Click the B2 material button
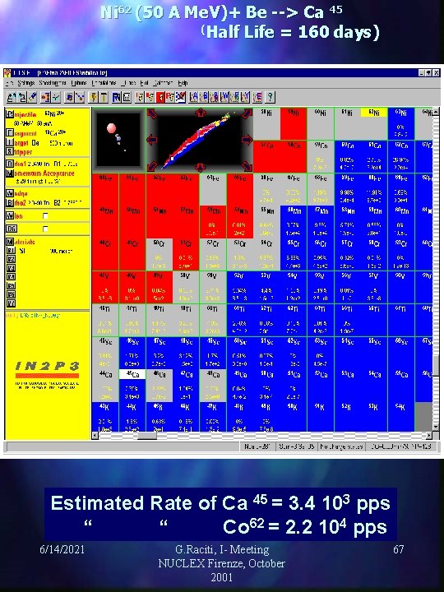Viewport: 444px width, 592px height. (11, 259)
